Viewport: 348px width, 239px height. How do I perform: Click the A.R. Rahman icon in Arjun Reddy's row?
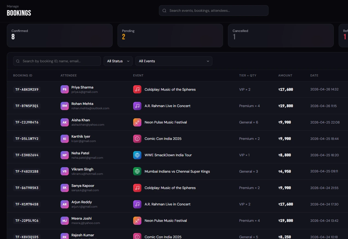pos(137,204)
